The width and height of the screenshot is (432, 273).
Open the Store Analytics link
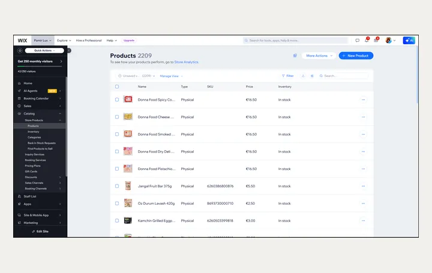coord(187,62)
